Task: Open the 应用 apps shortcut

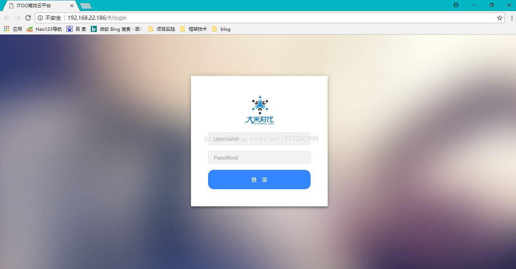Action: point(13,29)
